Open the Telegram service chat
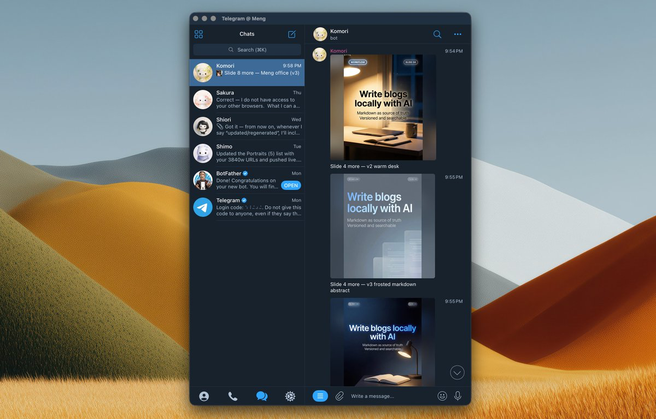Image resolution: width=656 pixels, height=419 pixels. point(247,207)
